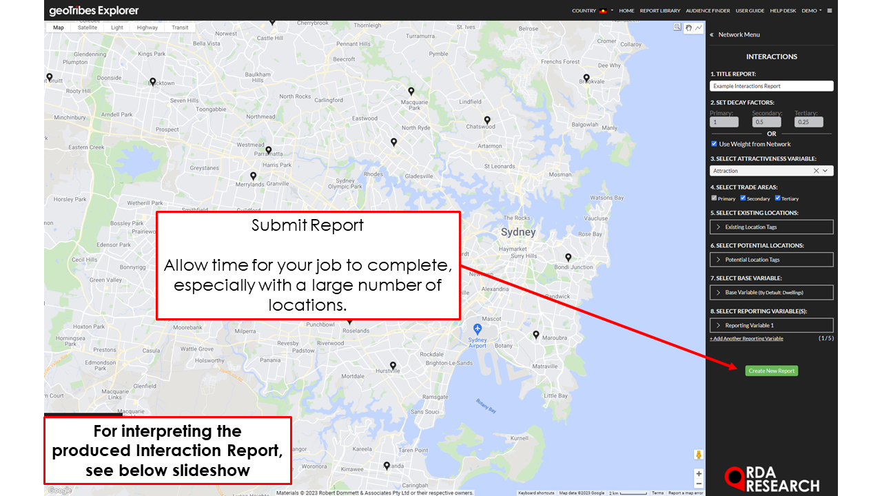This screenshot has height=496, width=882.
Task: Open the Demo account dropdown
Action: 812,11
